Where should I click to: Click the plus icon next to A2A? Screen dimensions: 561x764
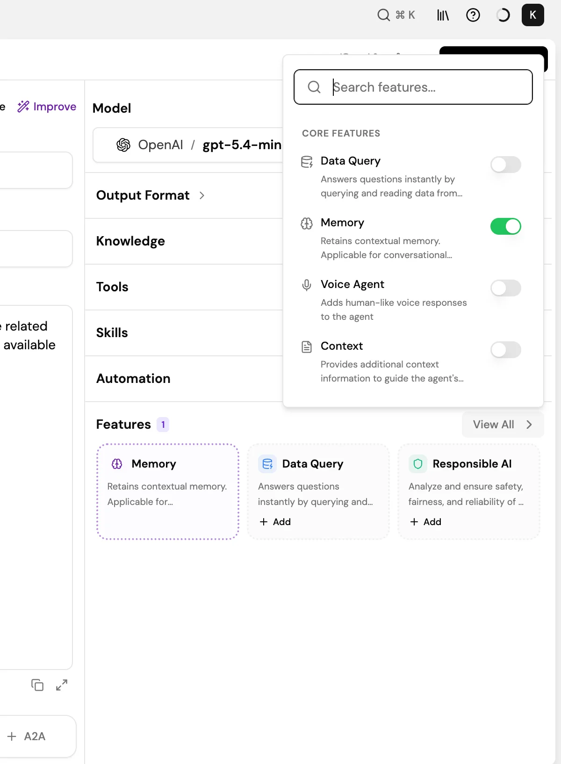pos(12,736)
